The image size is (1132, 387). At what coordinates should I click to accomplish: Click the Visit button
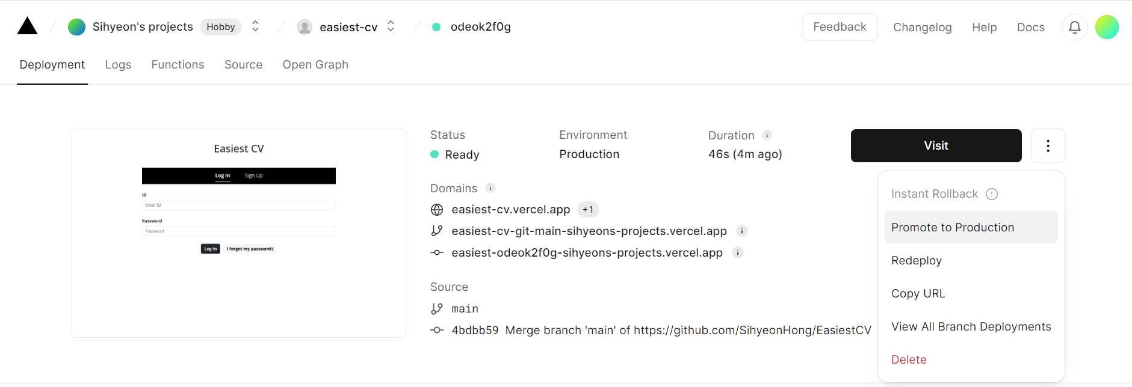point(936,146)
